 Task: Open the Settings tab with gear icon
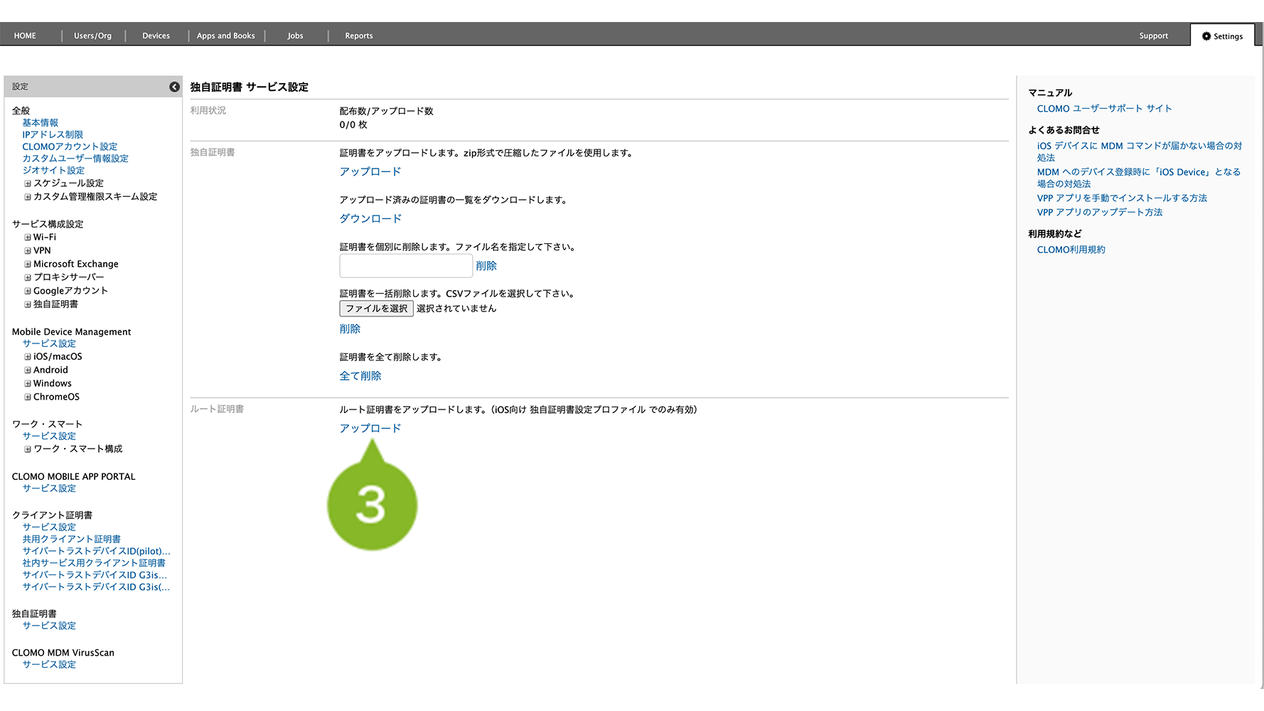[x=1222, y=36]
